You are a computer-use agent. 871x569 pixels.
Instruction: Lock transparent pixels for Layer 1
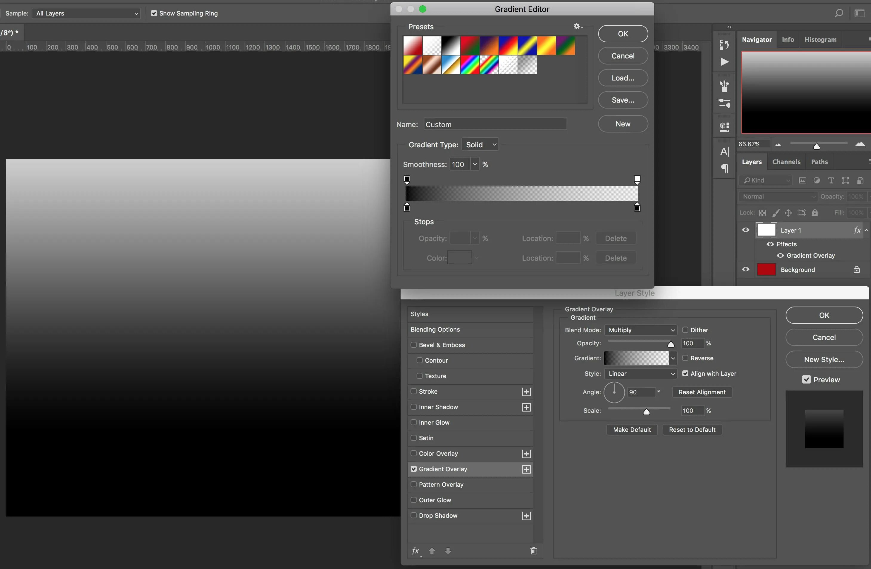tap(762, 213)
